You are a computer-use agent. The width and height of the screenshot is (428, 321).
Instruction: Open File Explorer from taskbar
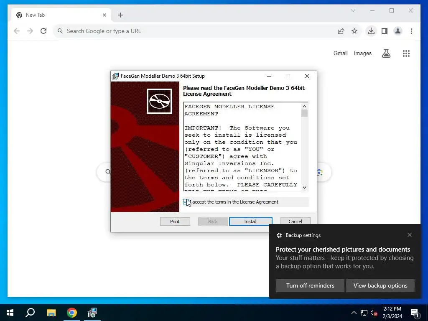click(51, 313)
